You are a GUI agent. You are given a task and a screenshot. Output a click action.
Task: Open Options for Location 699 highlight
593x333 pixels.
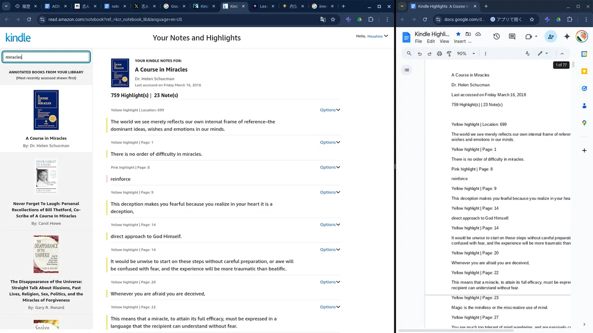[x=330, y=110]
